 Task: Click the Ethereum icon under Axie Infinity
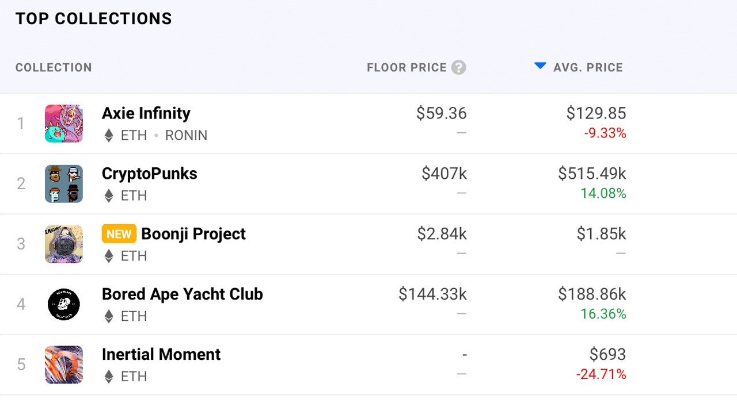(109, 136)
